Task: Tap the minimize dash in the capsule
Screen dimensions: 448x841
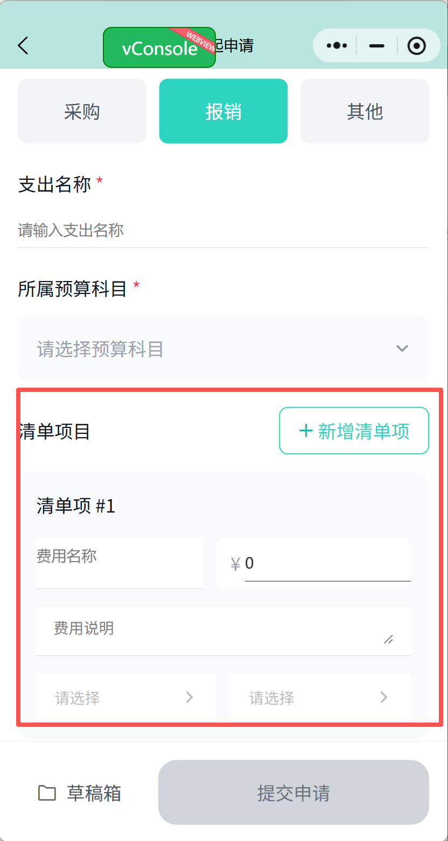Action: click(376, 46)
